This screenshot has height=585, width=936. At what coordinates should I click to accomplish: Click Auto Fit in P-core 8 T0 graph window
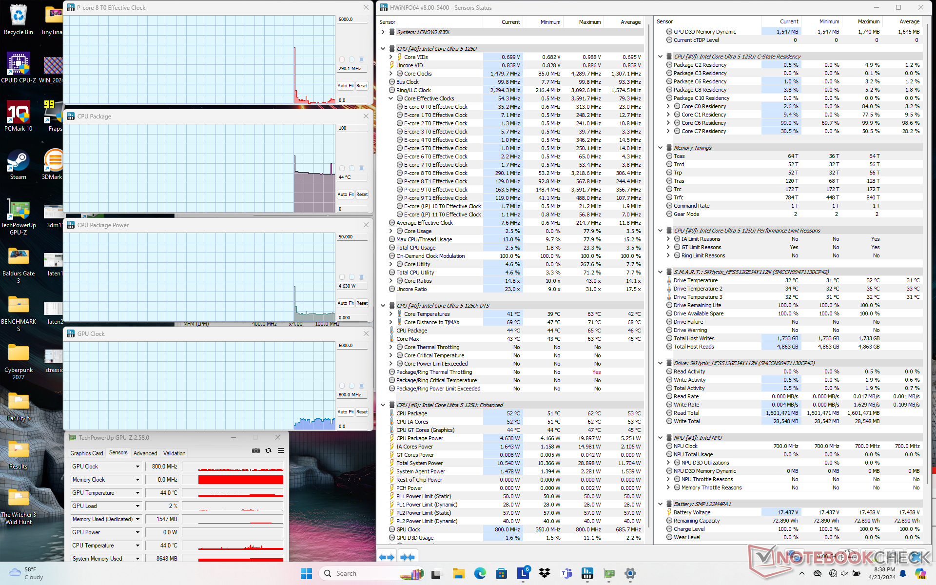pos(346,86)
